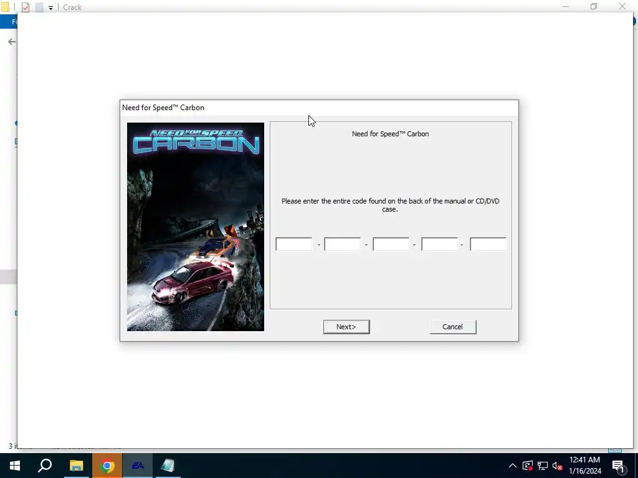Click the back arrow in Crack window
638x478 pixels.
point(12,42)
